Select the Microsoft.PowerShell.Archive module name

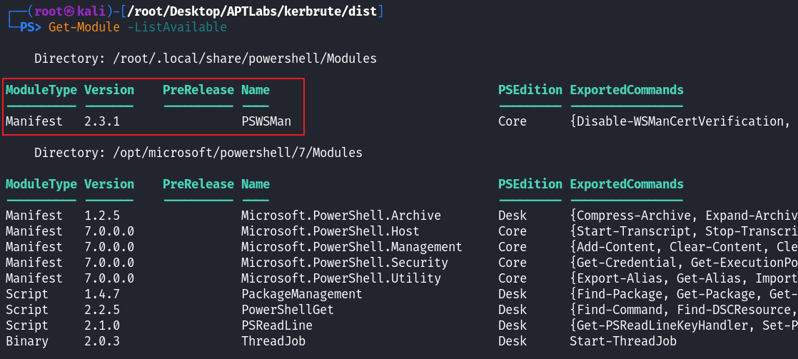click(x=340, y=216)
